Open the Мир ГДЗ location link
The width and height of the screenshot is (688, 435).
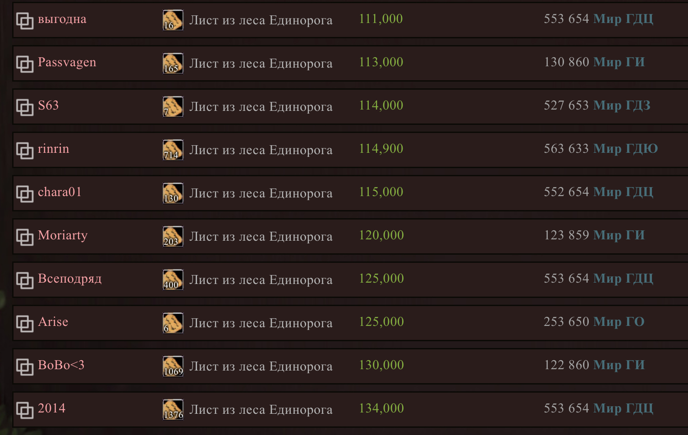pyautogui.click(x=622, y=105)
